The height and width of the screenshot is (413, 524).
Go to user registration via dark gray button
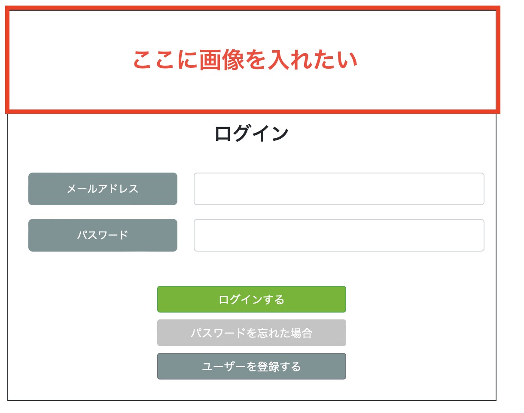(x=251, y=366)
